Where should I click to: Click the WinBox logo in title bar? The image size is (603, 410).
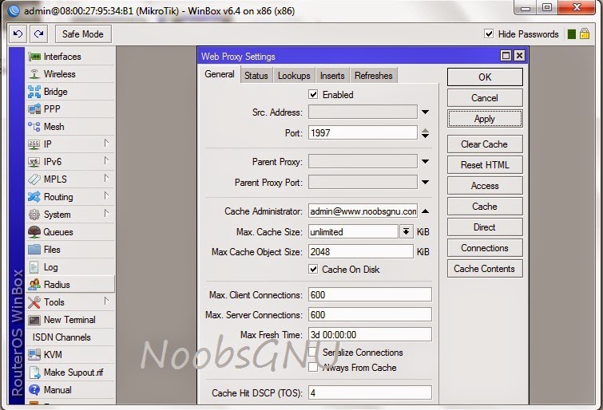14,10
